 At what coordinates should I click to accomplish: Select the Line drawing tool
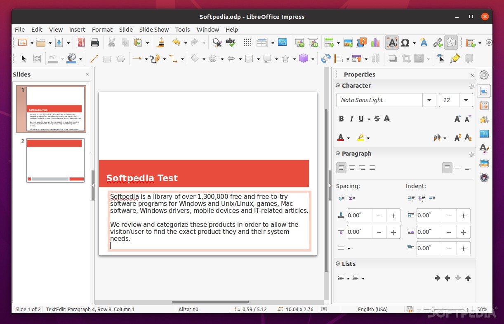coord(94,58)
